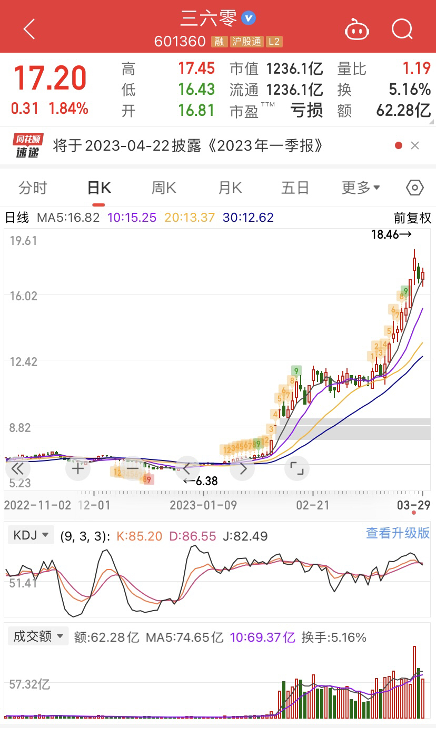Switch to 月K tab
436x736 pixels.
click(230, 188)
